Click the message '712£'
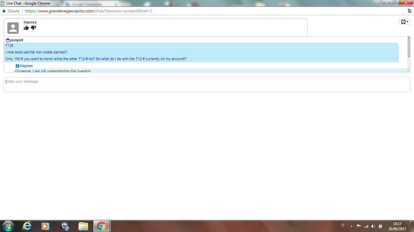Screen dimensions: 414x232 [x=9, y=46]
